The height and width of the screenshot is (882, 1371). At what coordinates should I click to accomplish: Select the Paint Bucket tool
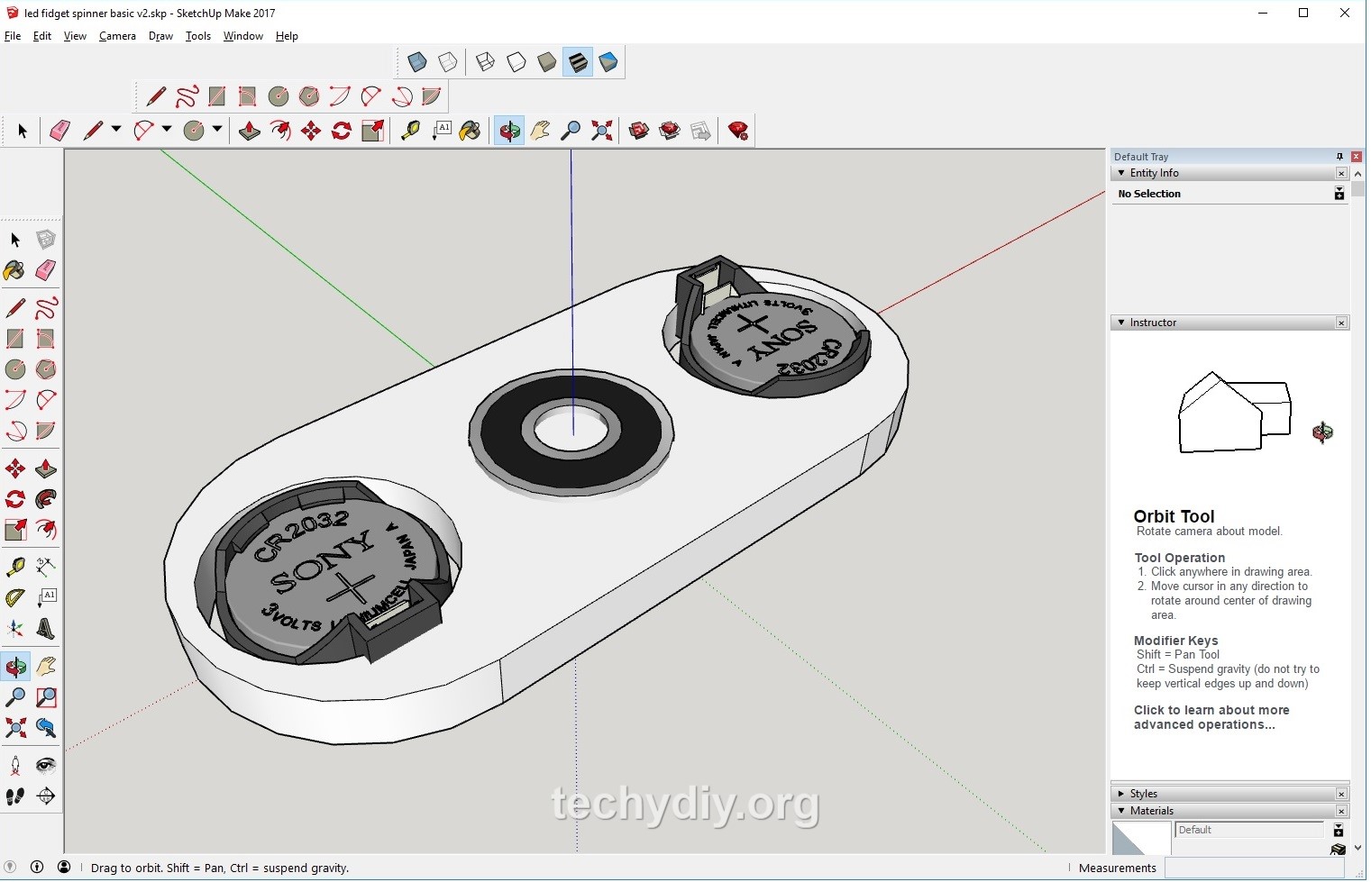(x=471, y=131)
